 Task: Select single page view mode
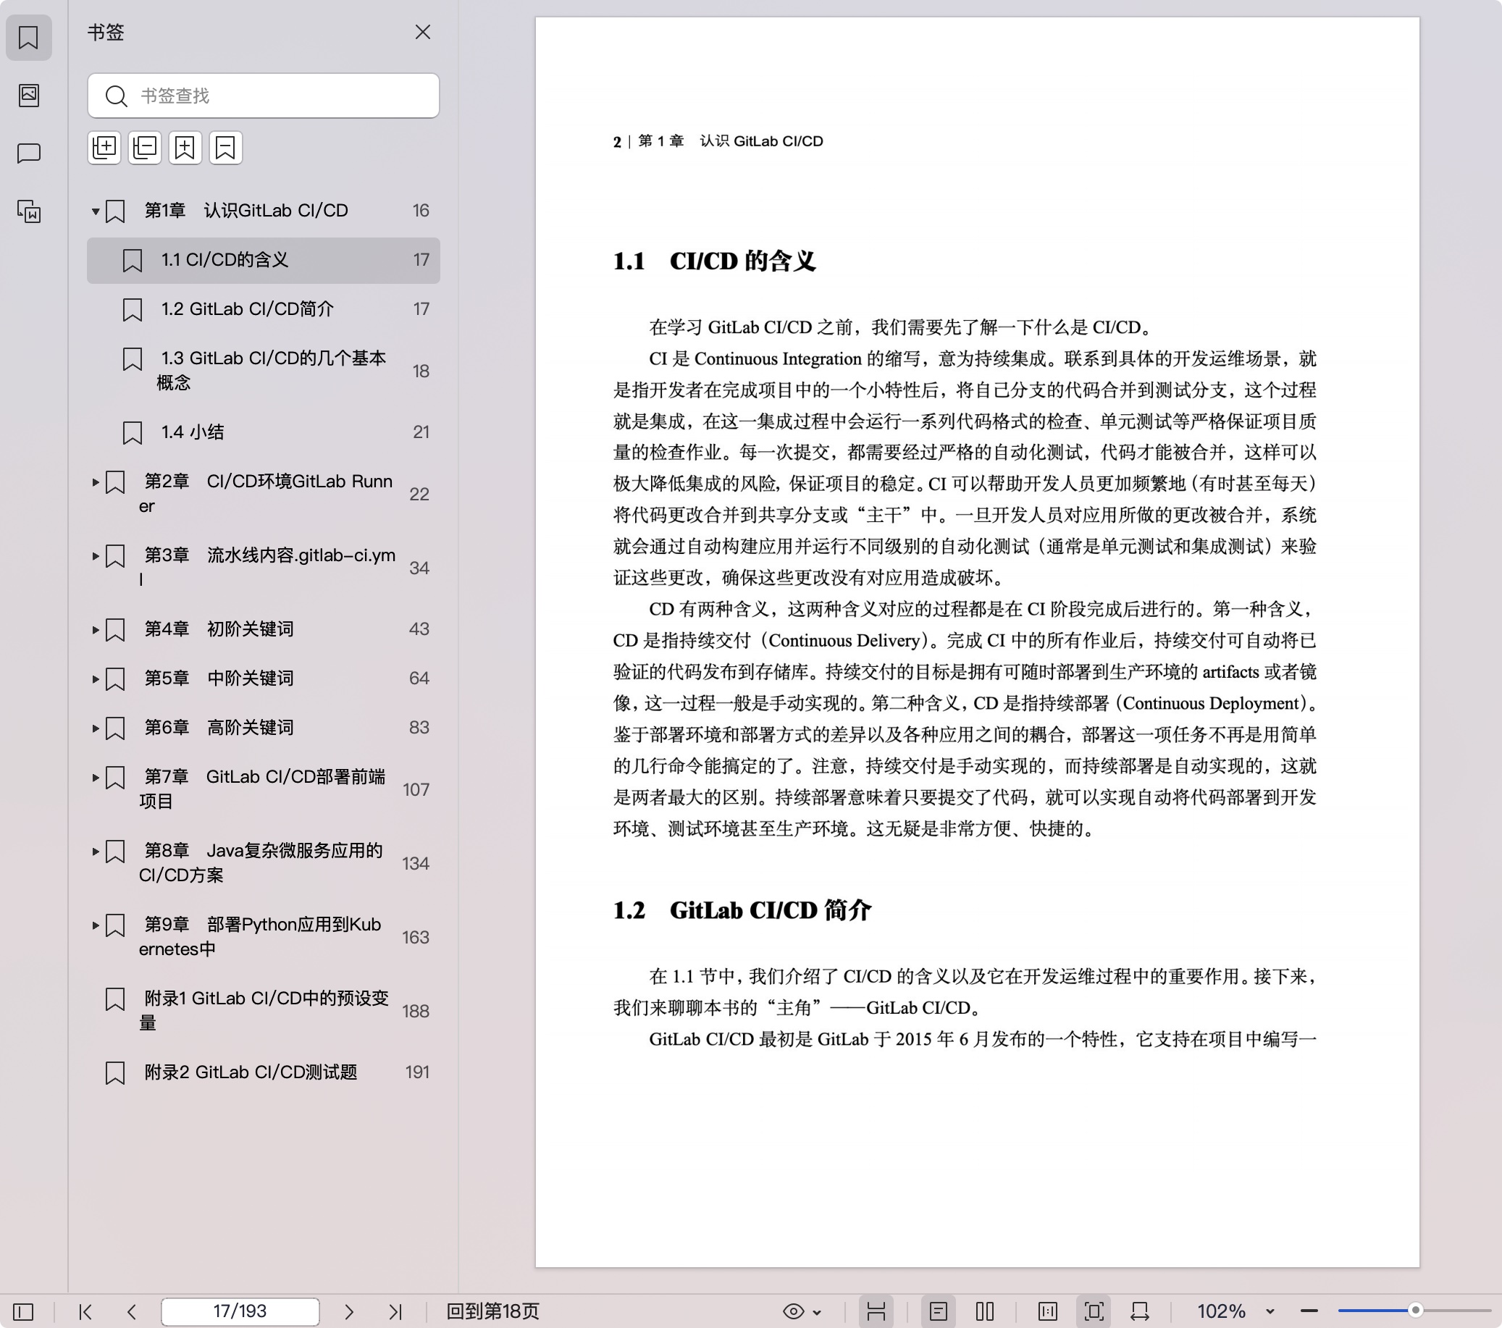tap(939, 1311)
